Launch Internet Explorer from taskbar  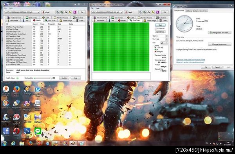[13, 143]
